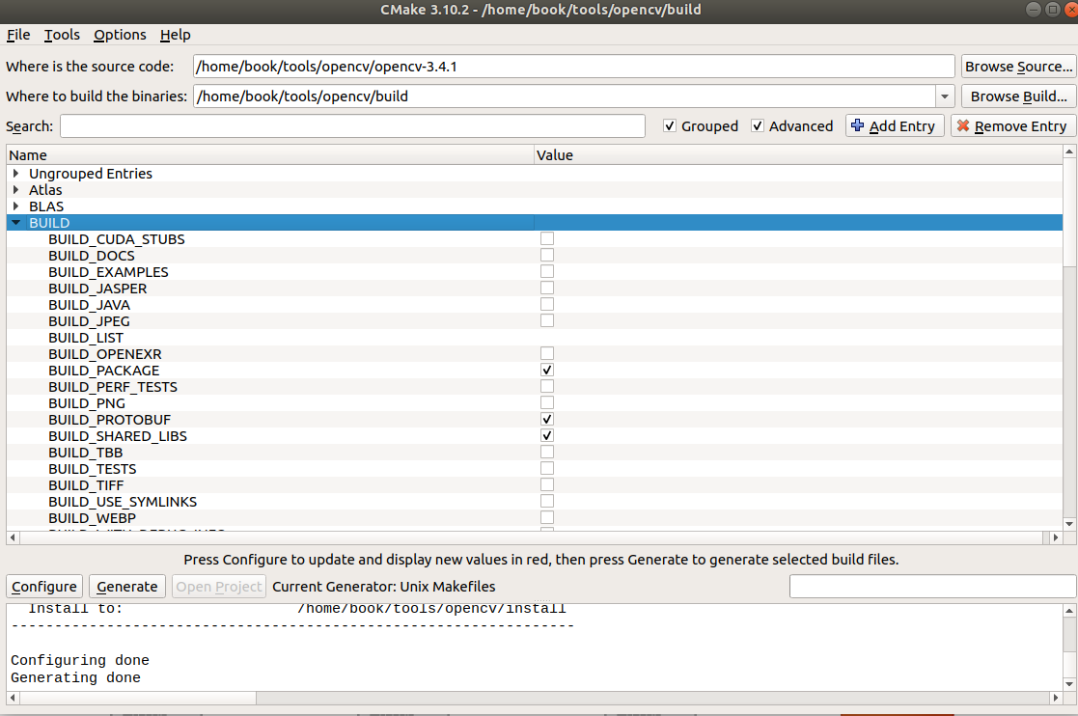The width and height of the screenshot is (1078, 716).
Task: Expand the BLAS group arrow
Action: point(15,207)
